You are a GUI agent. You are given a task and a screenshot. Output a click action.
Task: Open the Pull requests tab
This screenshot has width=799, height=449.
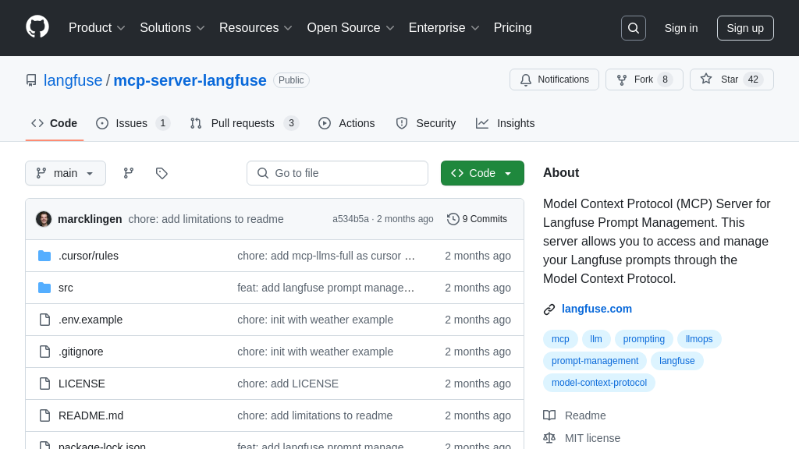(x=243, y=123)
